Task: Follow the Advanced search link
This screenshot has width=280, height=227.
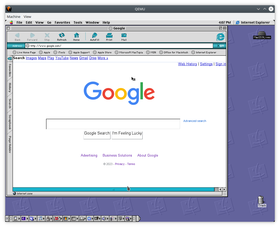Action: [x=195, y=121]
